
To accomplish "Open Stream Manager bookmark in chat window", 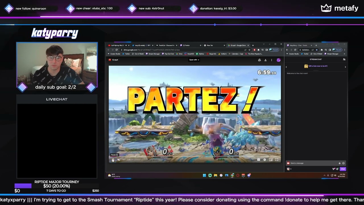I will click(x=332, y=54).
